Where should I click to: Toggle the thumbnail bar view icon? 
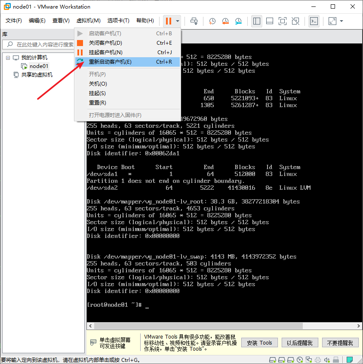click(270, 21)
